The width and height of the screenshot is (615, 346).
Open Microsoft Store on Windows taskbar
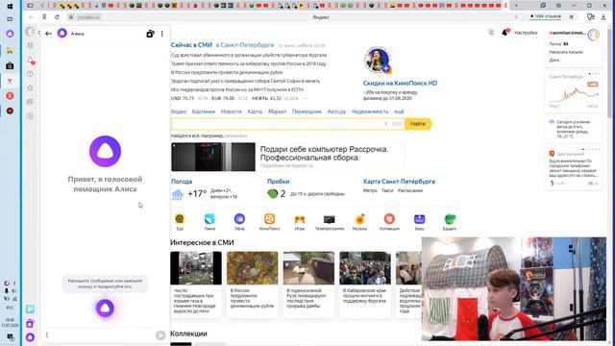point(10,65)
